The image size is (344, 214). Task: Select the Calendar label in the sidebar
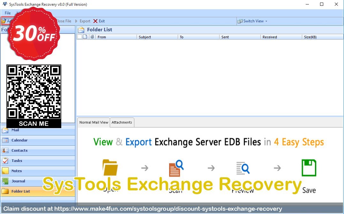pyautogui.click(x=19, y=140)
